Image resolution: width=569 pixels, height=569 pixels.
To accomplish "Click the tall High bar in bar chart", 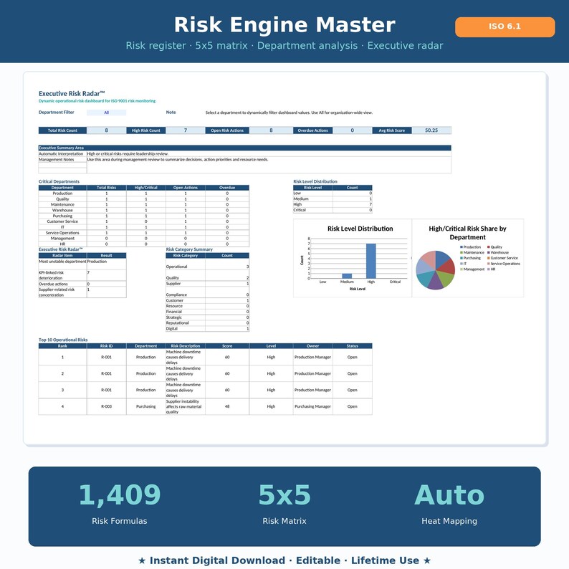I will pyautogui.click(x=371, y=261).
